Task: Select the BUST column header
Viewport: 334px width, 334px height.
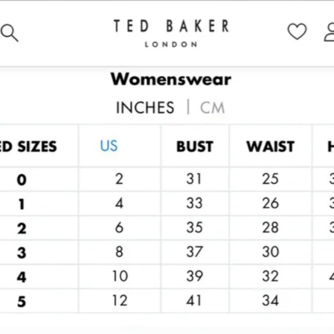Action: pos(195,146)
